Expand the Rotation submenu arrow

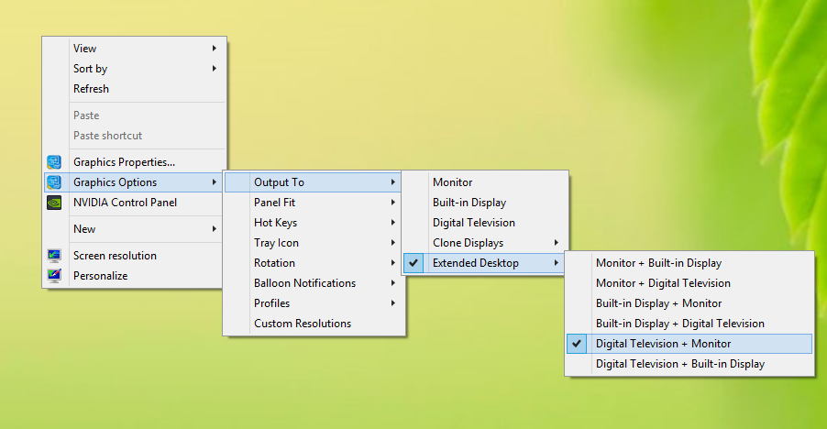(393, 262)
